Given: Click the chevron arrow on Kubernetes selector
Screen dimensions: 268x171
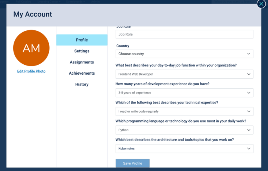Looking at the screenshot, I should click(x=248, y=149).
